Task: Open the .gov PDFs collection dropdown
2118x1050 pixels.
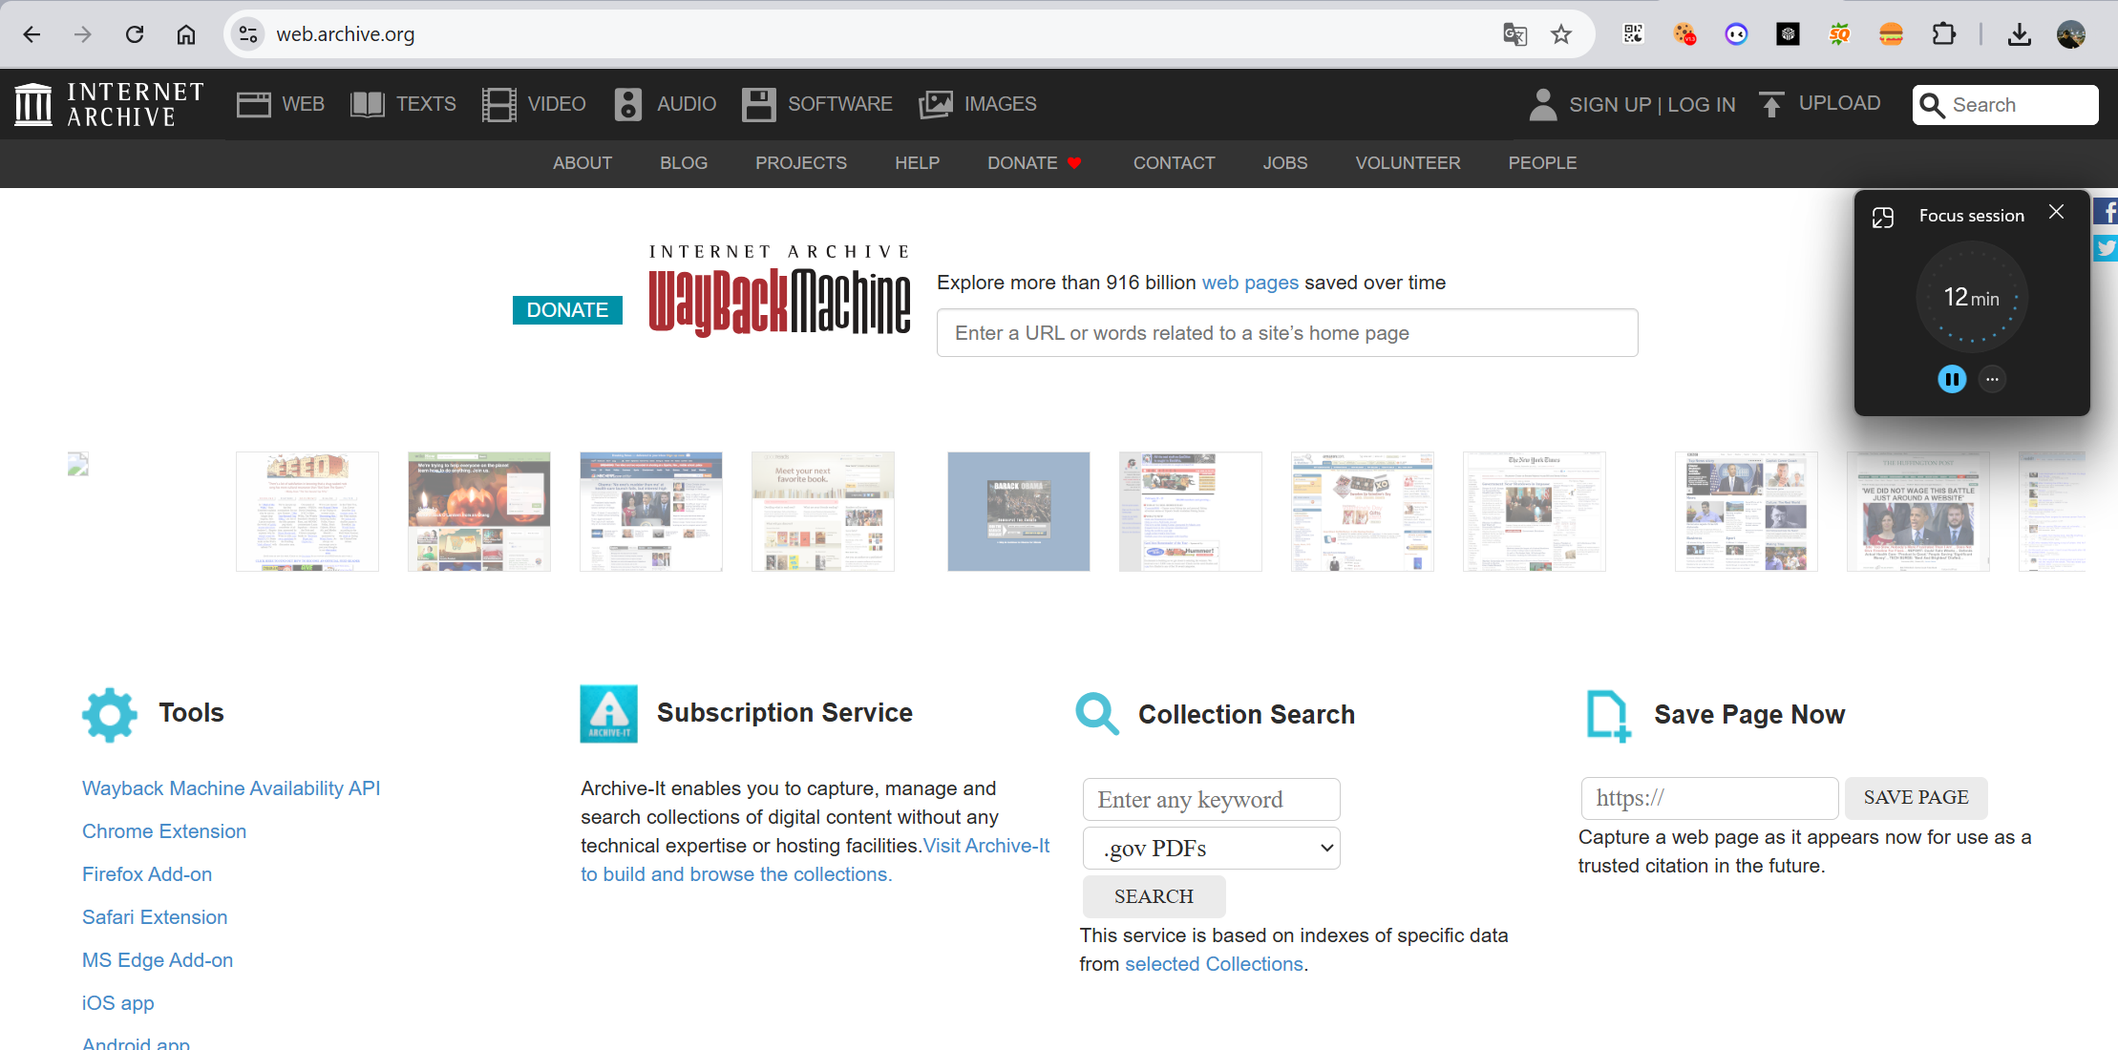Action: (1210, 848)
